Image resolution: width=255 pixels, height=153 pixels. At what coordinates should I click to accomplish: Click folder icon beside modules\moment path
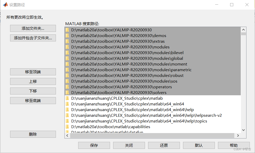[x=67, y=64]
